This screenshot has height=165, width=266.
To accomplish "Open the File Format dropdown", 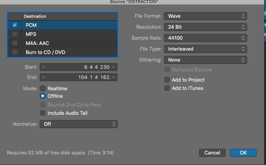I will pos(206,16).
